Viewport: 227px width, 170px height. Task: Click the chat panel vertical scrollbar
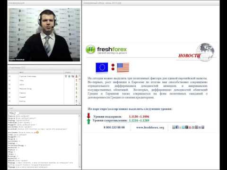[79, 142]
